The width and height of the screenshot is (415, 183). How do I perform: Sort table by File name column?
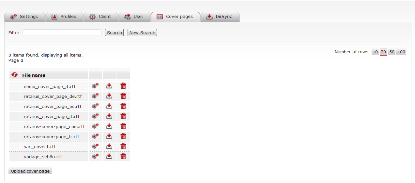(34, 75)
